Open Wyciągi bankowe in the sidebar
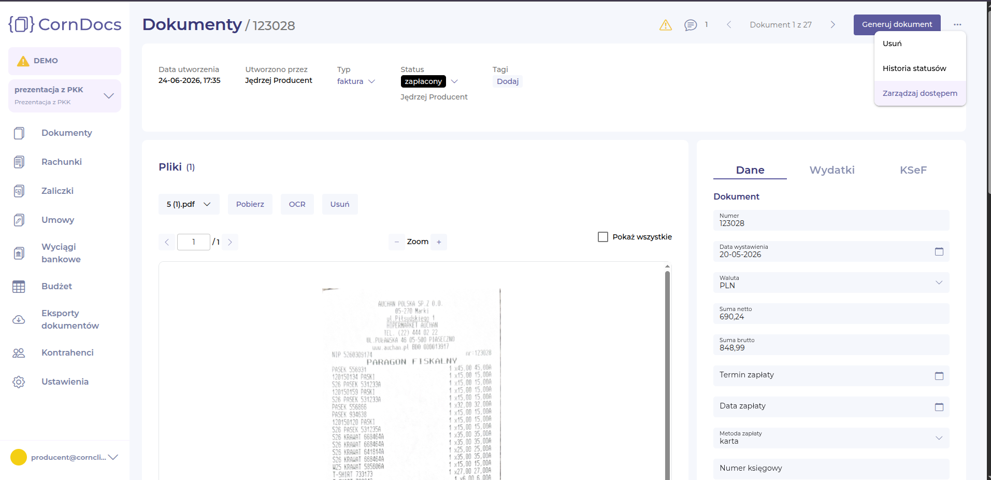Viewport: 991px width, 480px height. point(61,253)
